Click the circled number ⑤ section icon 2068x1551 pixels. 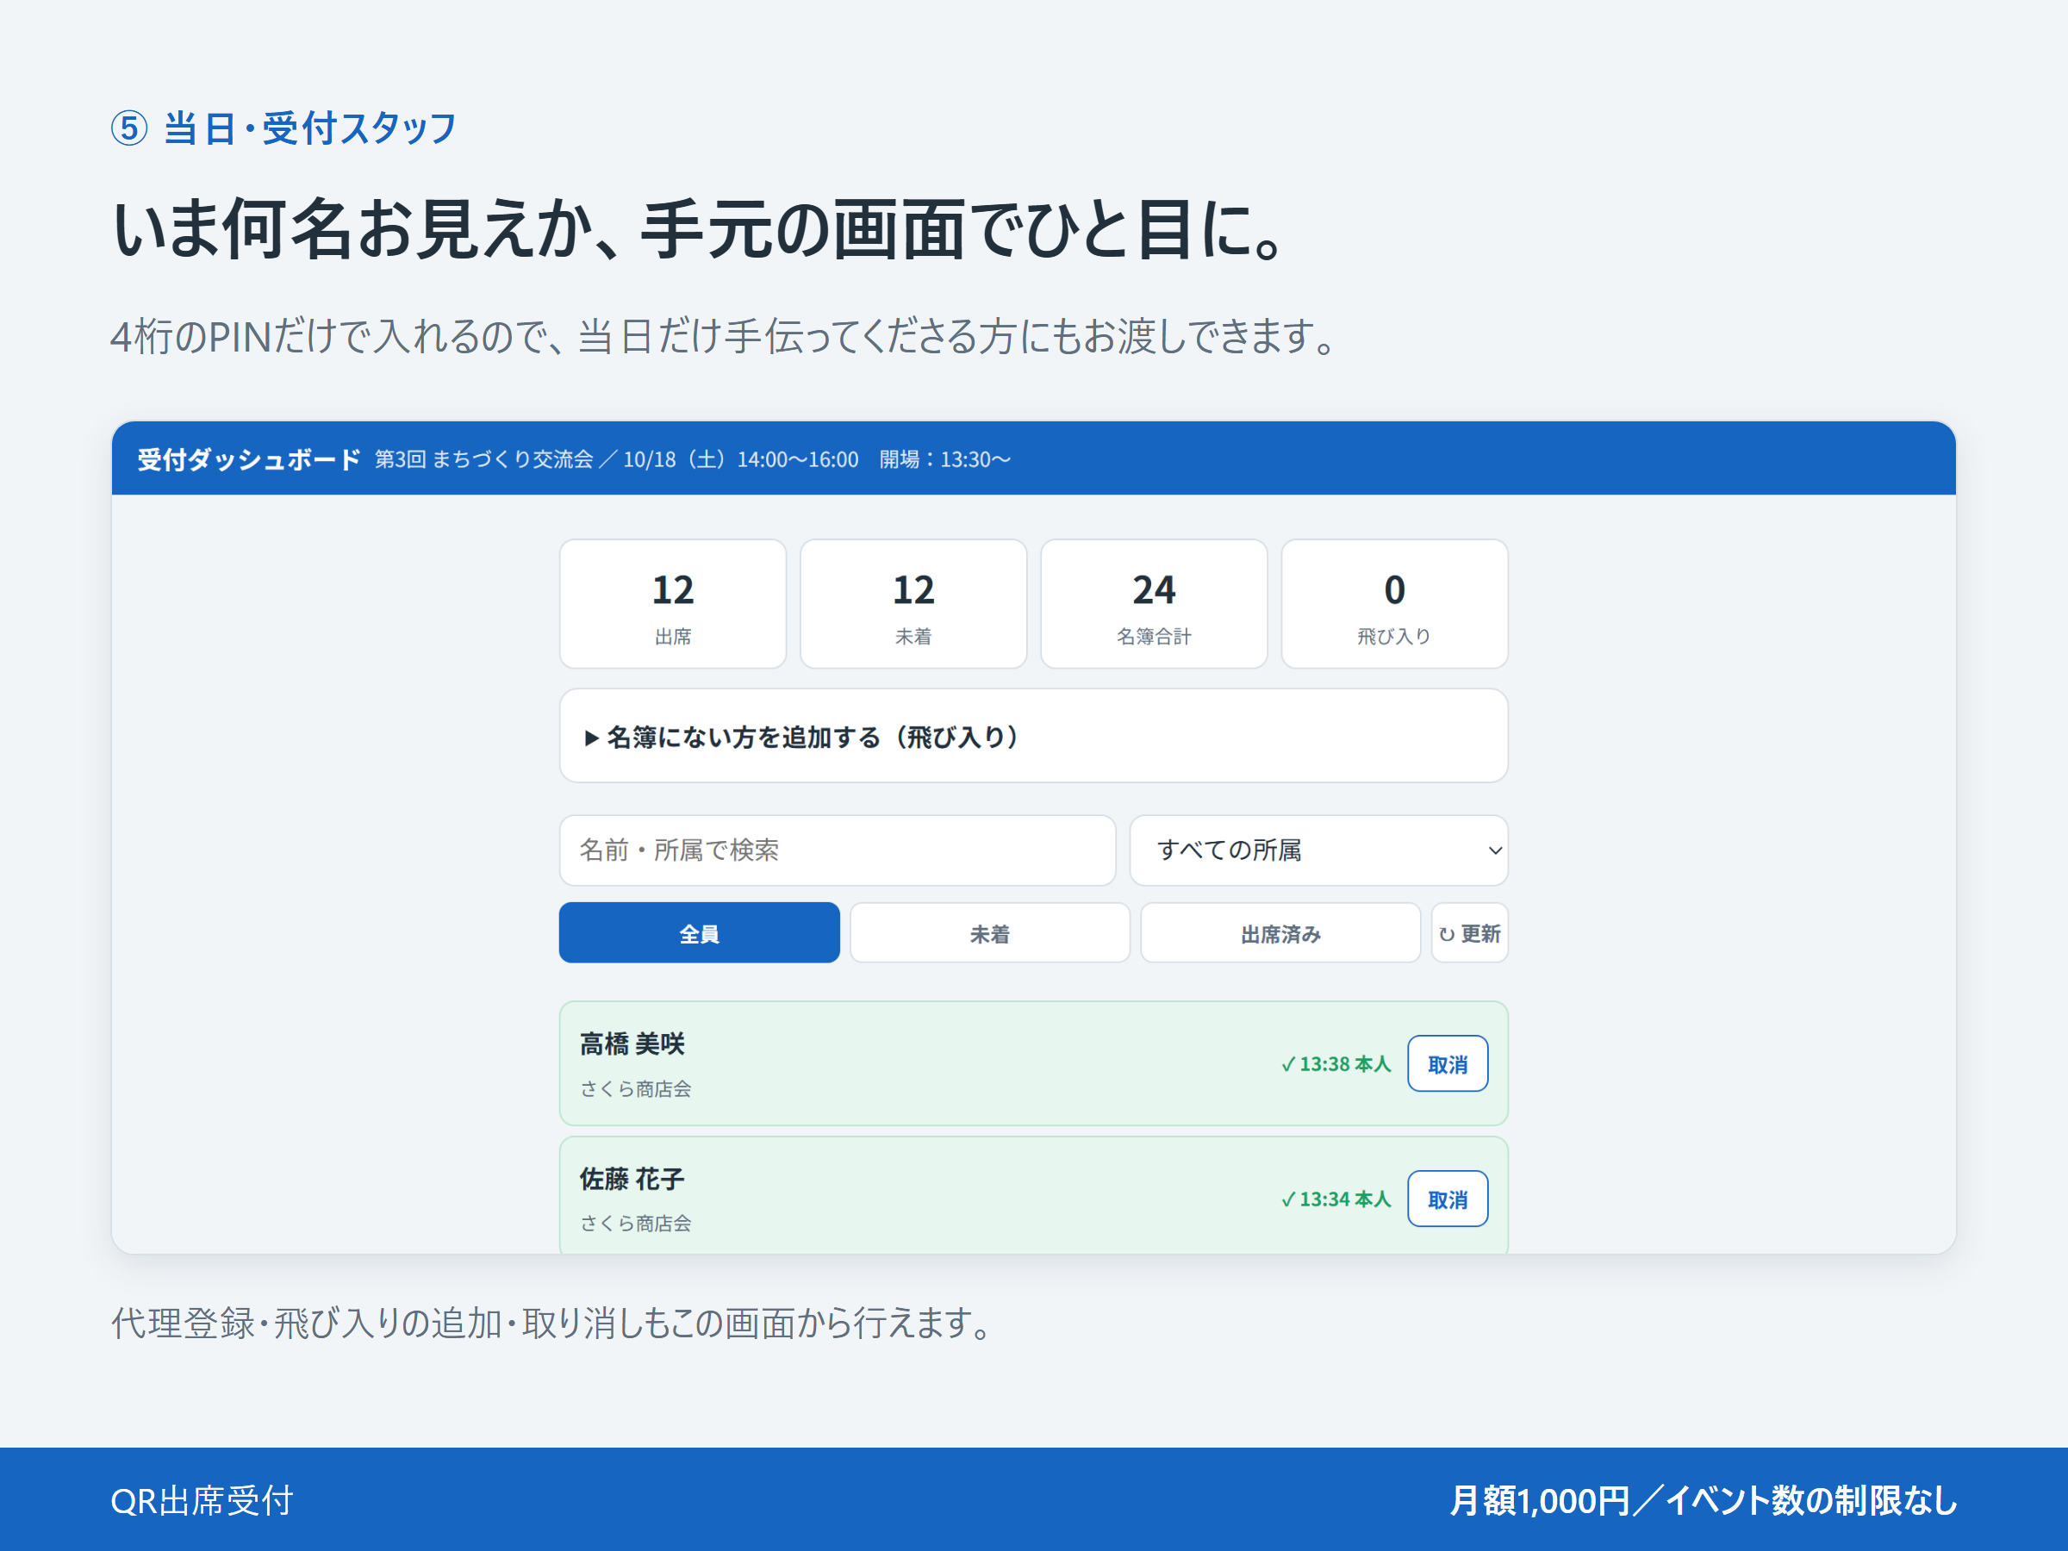(x=129, y=128)
